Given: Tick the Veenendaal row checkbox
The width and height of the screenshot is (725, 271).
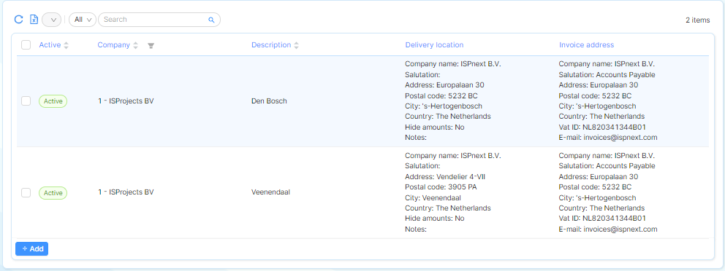Looking at the screenshot, I should (x=26, y=192).
